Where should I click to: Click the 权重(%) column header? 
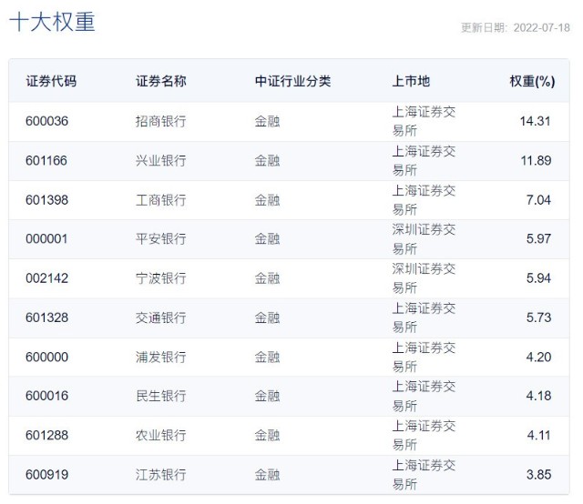[x=531, y=81]
